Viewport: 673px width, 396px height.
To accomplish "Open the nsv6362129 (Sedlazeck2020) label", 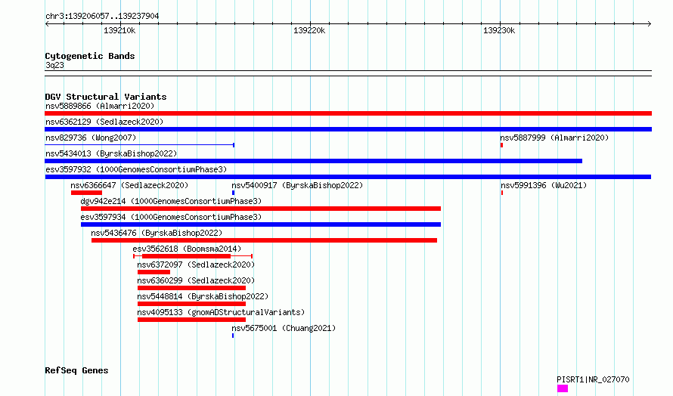I will 104,122.
